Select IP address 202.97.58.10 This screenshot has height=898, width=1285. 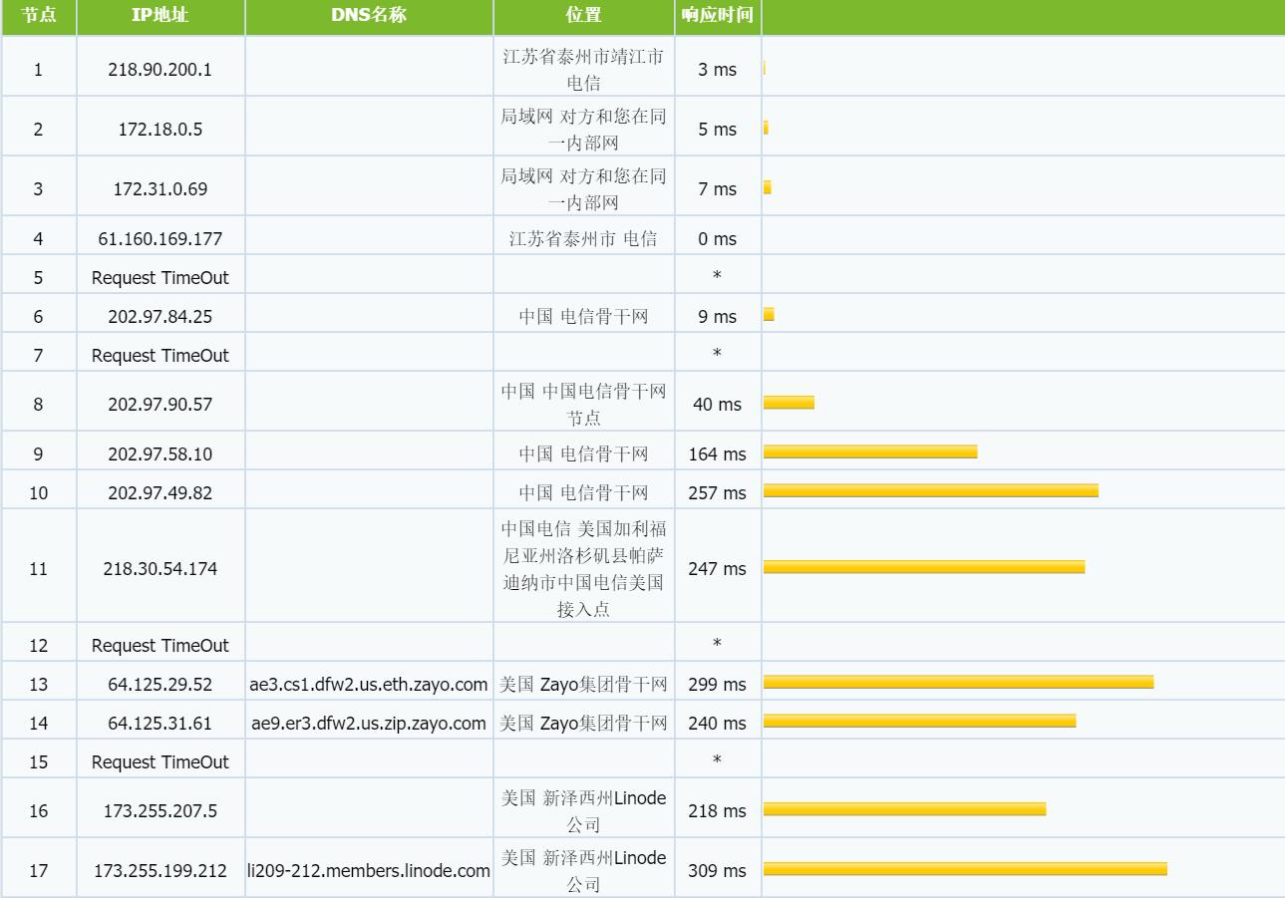point(161,454)
